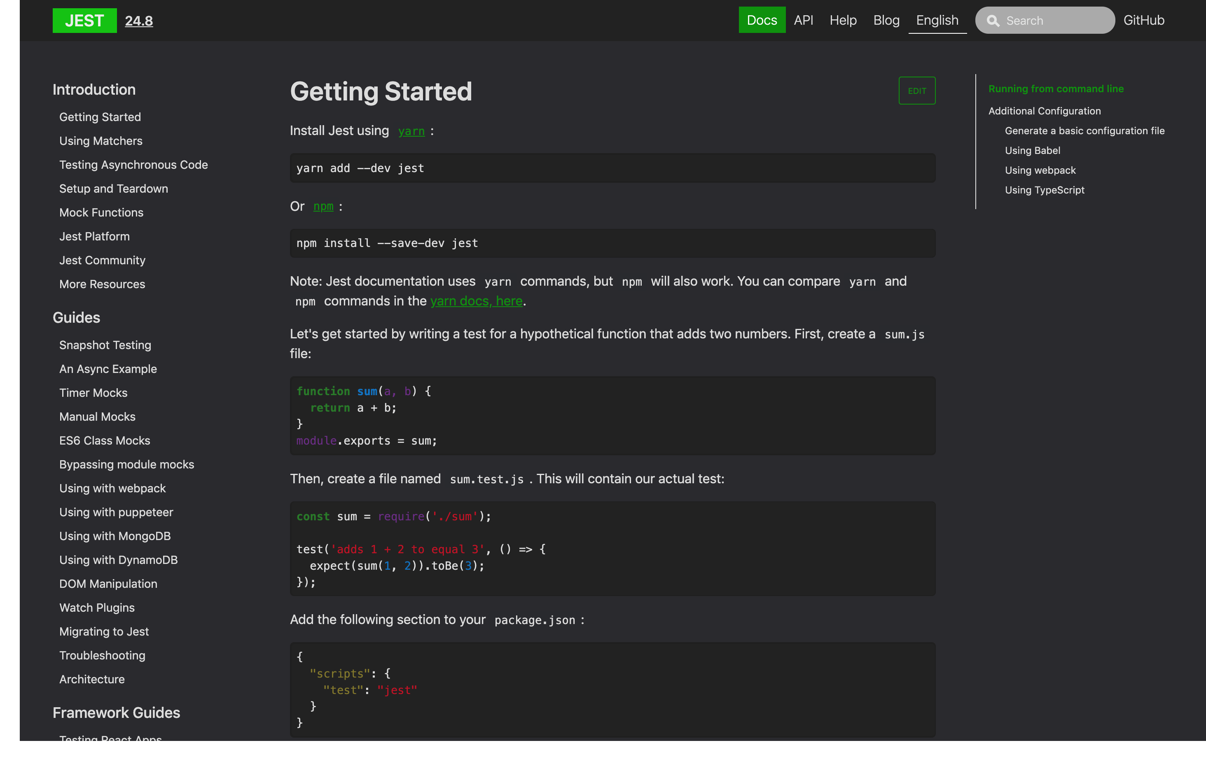Open Troubleshooting guide
The width and height of the screenshot is (1206, 764).
pos(102,656)
